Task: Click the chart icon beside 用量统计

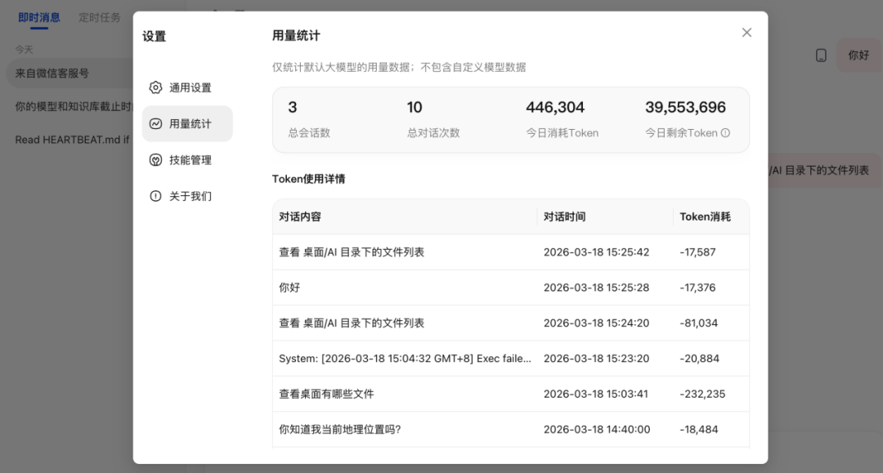Action: (155, 124)
